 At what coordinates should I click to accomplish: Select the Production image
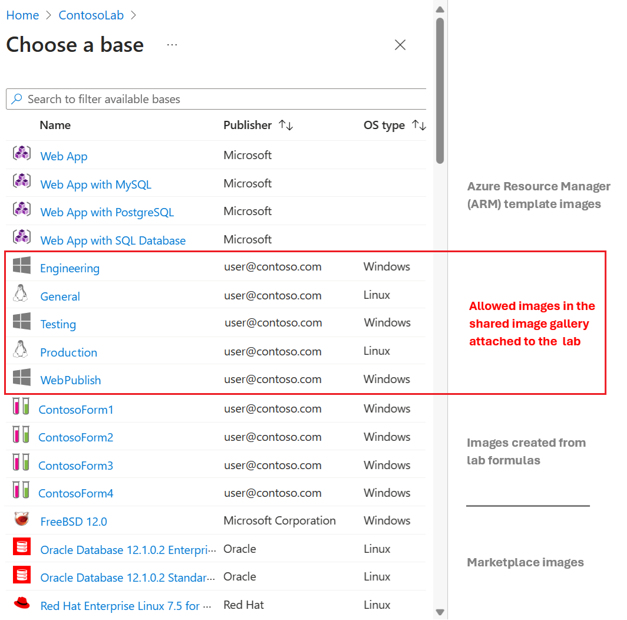click(69, 352)
